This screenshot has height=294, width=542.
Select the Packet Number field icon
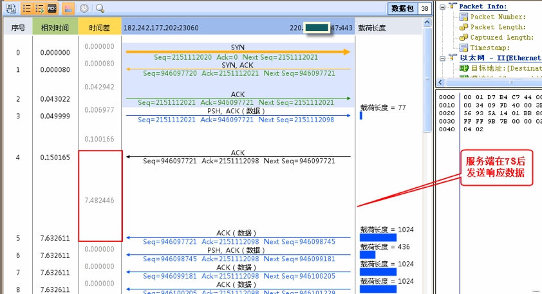pos(463,17)
